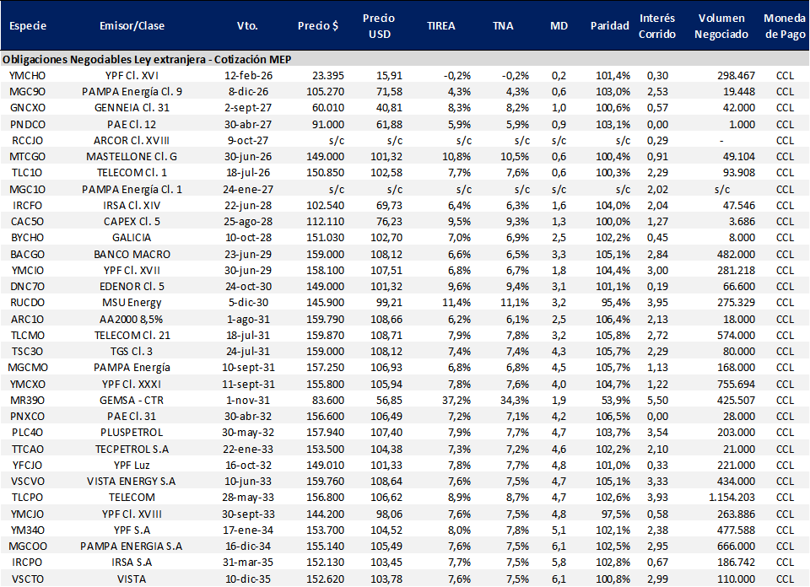Click the BANCO MACRO issuer cell
Image resolution: width=810 pixels, height=587 pixels.
tap(132, 254)
